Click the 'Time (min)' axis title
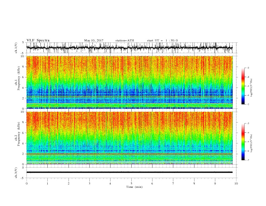 [134, 187]
